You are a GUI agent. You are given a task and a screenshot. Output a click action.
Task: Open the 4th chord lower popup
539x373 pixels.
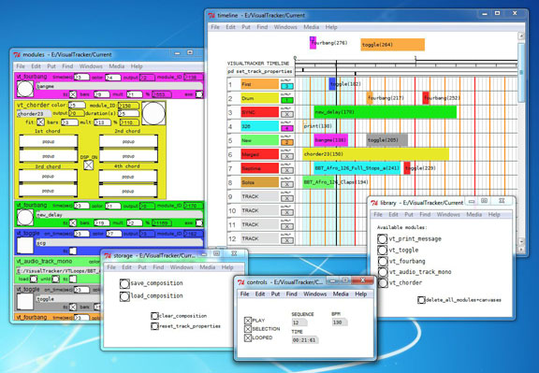click(x=128, y=191)
